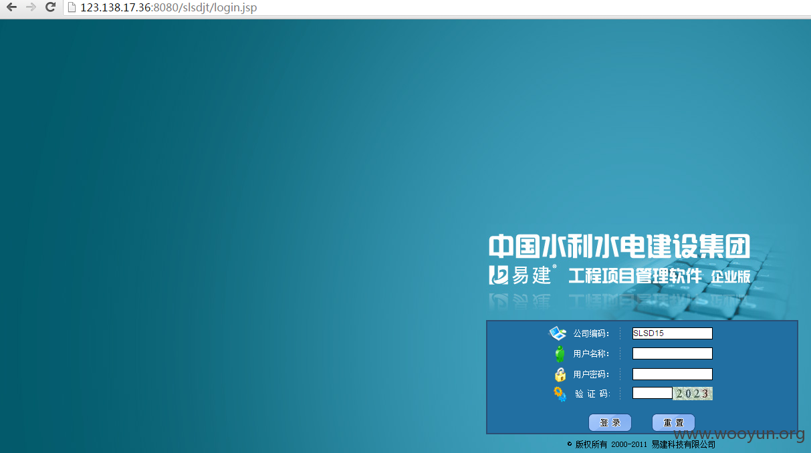811x453 pixels.
Task: Click the 易建 logo icon
Action: tap(500, 275)
